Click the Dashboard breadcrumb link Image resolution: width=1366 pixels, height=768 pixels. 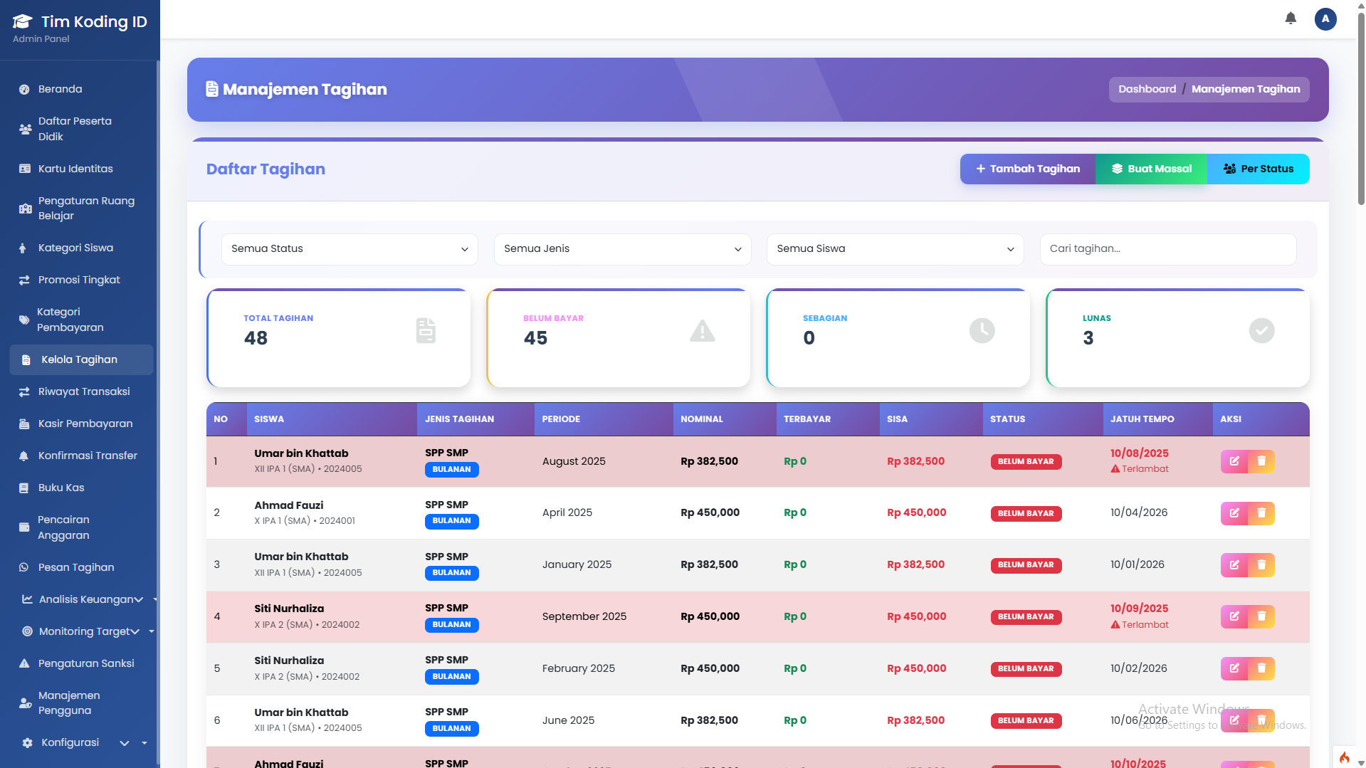point(1146,89)
